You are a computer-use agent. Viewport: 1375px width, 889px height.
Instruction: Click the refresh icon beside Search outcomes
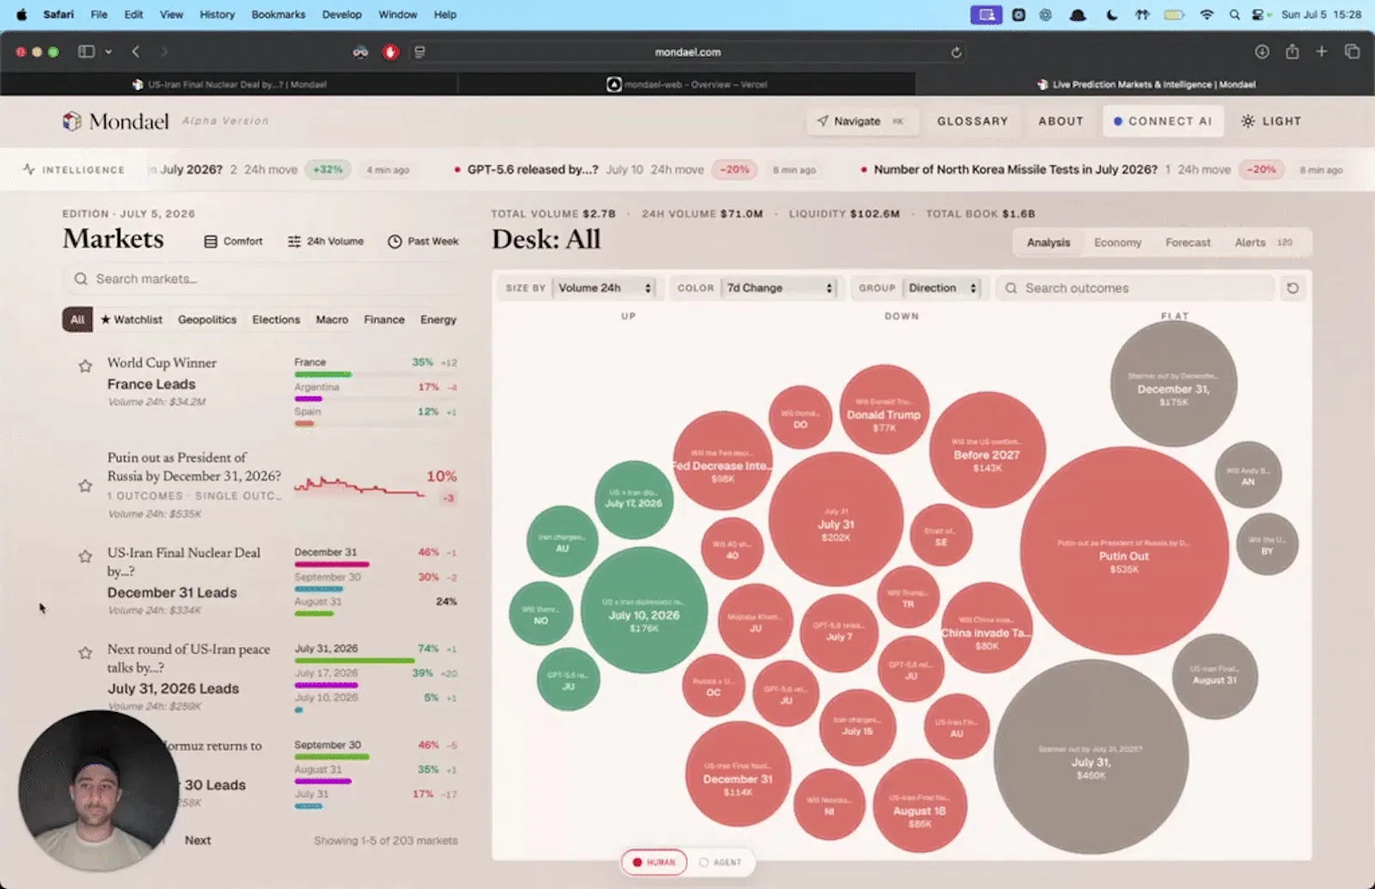click(1292, 288)
